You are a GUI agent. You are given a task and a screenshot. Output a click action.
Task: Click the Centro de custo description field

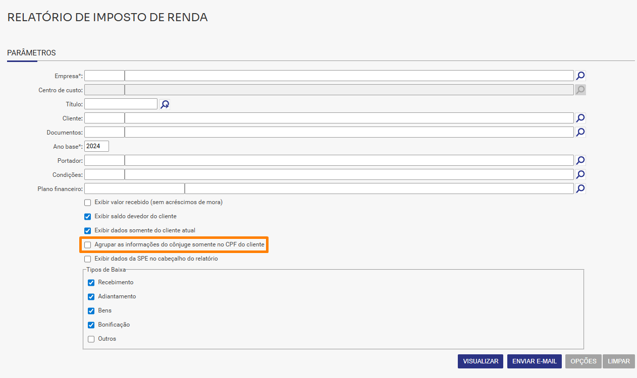(349, 90)
